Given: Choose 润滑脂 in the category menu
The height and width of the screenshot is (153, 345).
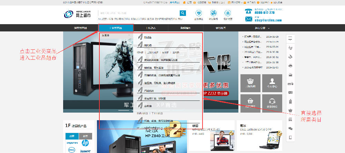Looking at the screenshot, I should pyautogui.click(x=148, y=45).
